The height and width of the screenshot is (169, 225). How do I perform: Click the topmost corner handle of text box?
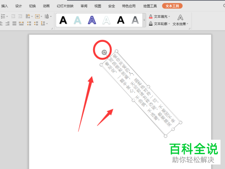pos(117,51)
